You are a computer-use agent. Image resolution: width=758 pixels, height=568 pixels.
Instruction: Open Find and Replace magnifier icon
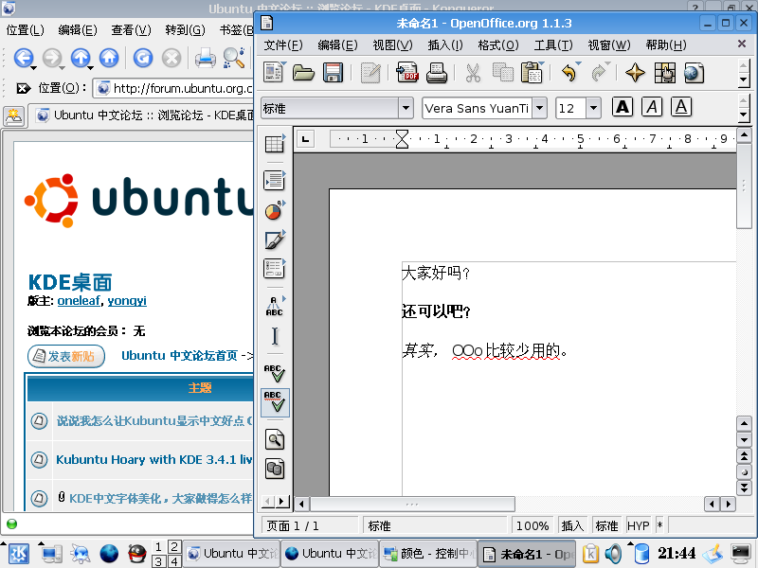click(275, 439)
